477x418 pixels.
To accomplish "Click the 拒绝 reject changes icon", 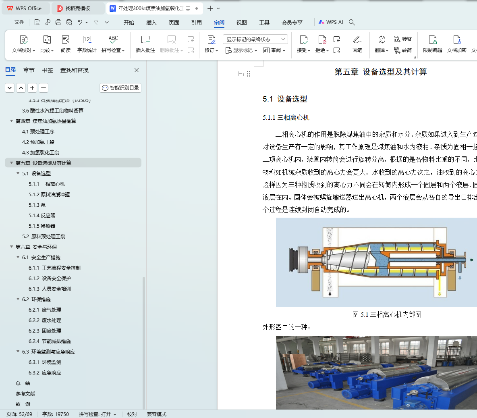I will pos(322,40).
